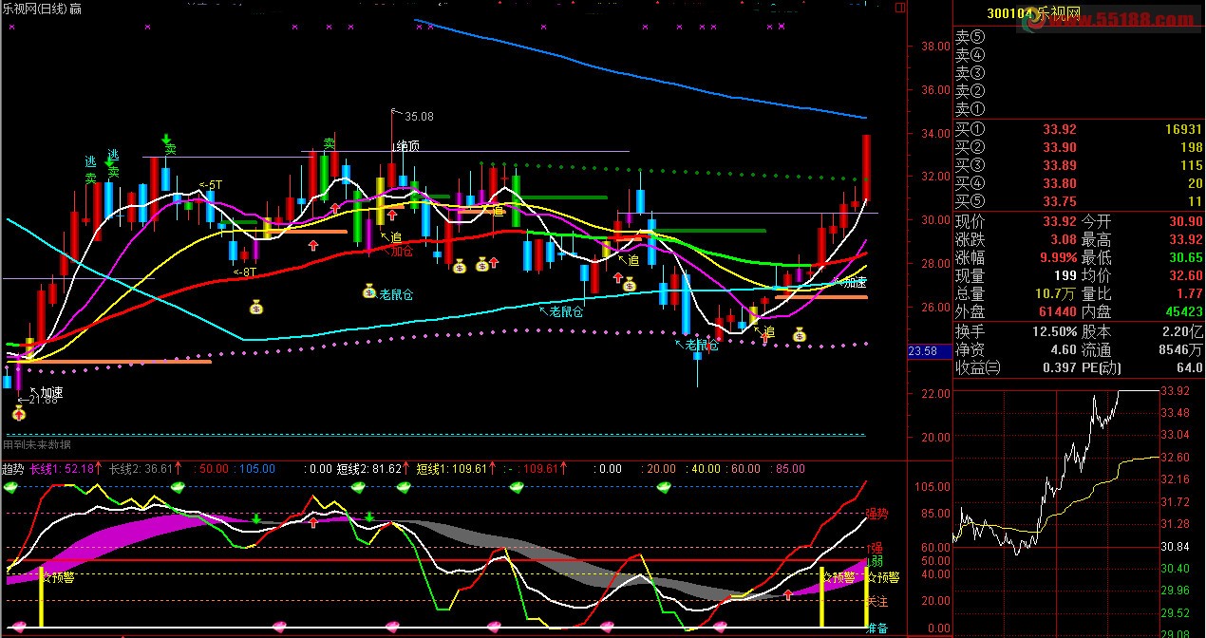Click the 35.08 high price label
The height and width of the screenshot is (638, 1206).
click(x=419, y=117)
